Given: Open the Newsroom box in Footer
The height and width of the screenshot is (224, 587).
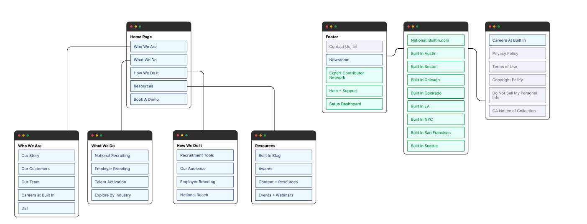Looking at the screenshot, I should 355,60.
